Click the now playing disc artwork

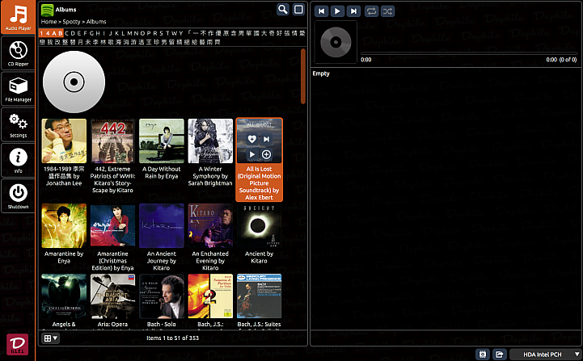pos(336,42)
